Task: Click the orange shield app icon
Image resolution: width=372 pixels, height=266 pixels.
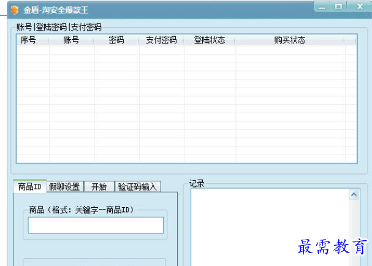Action: click(15, 10)
